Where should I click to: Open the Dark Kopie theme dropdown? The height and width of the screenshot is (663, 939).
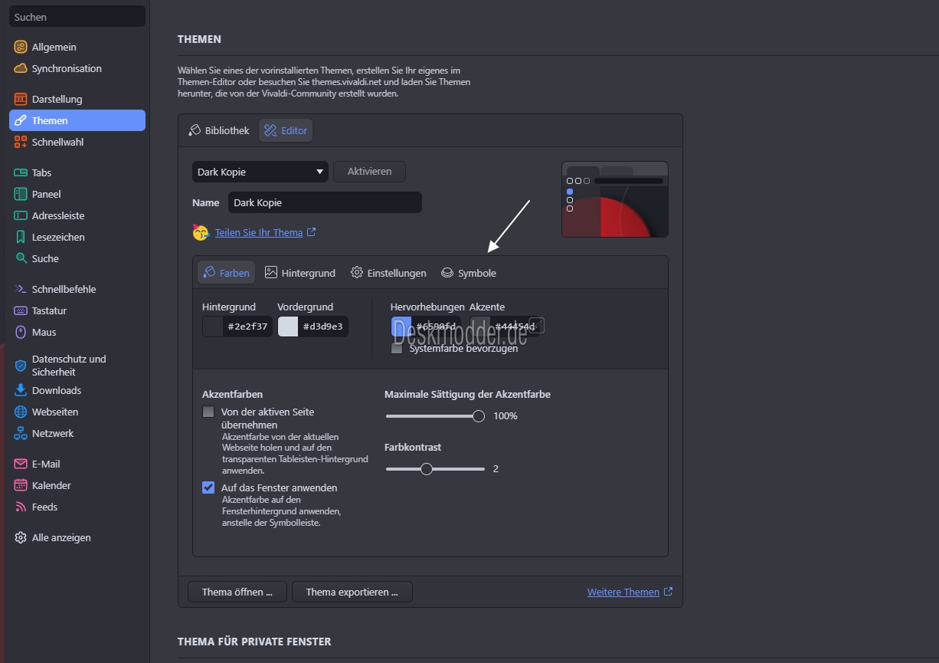(x=260, y=172)
